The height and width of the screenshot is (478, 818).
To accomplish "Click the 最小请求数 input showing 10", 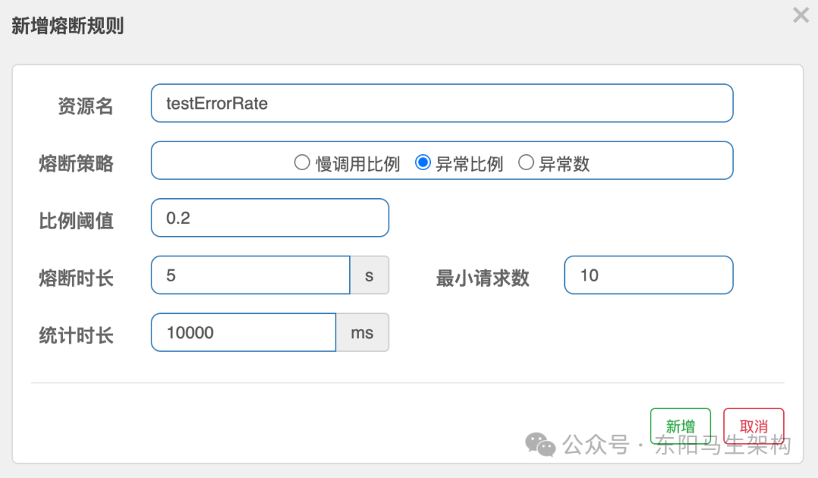I will click(648, 275).
